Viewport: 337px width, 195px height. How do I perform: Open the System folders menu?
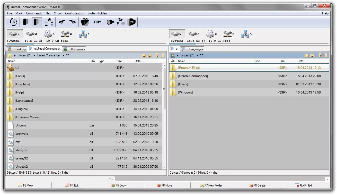click(97, 13)
